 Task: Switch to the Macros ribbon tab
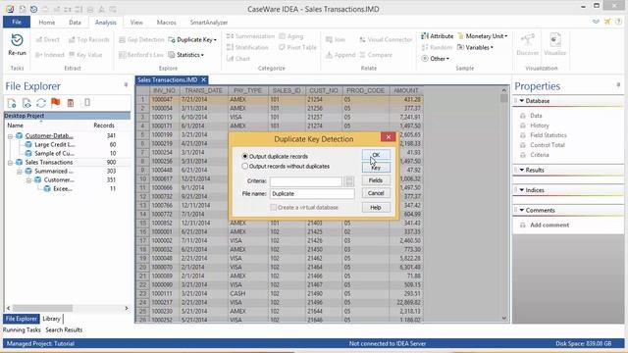(166, 23)
